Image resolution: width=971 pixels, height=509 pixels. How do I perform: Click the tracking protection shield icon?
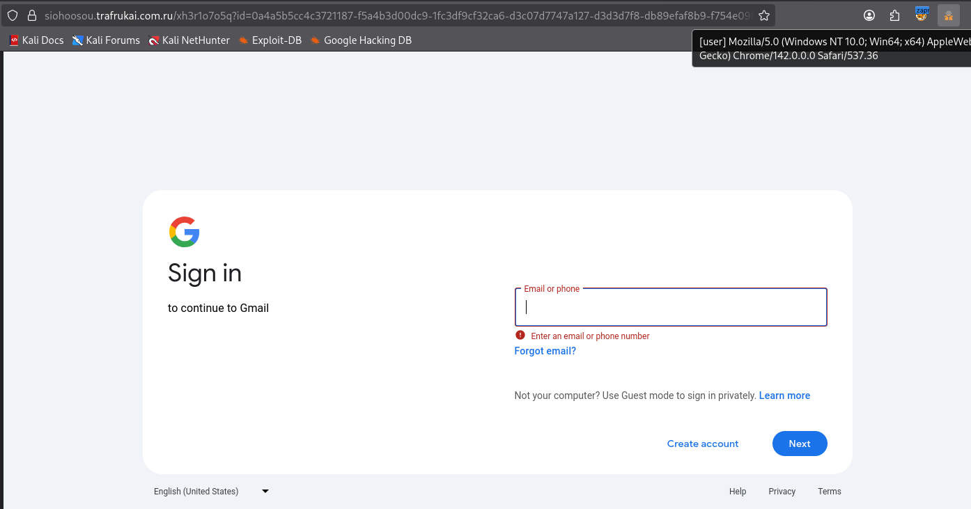[13, 15]
